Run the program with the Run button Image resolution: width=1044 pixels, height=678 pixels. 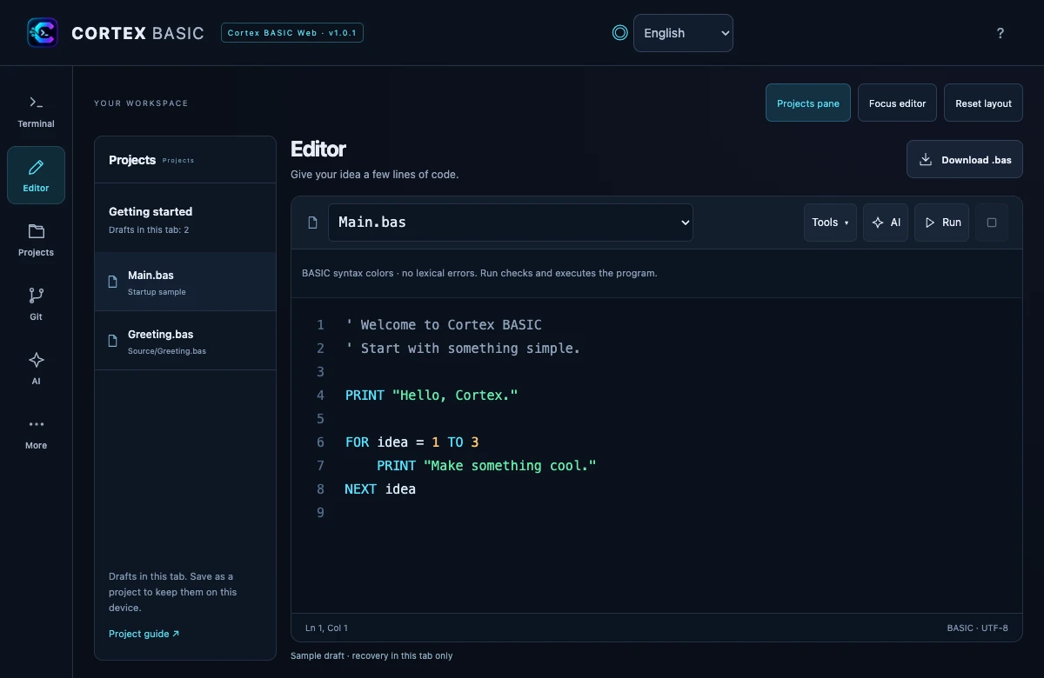click(x=941, y=223)
